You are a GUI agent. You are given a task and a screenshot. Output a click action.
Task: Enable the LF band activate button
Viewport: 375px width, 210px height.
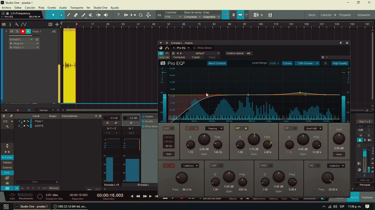[196, 128]
